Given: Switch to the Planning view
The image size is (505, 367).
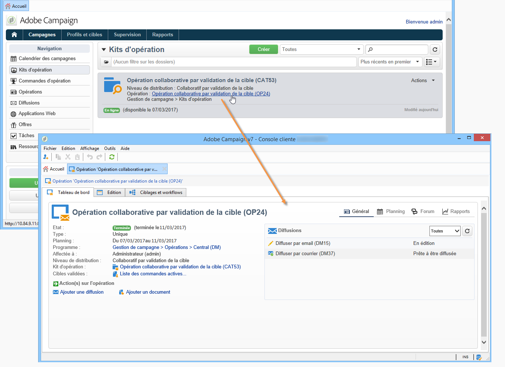Looking at the screenshot, I should point(391,212).
